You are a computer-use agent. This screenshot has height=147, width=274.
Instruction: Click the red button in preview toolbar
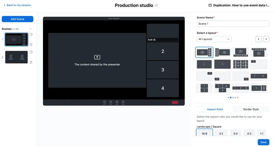pyautogui.click(x=175, y=102)
